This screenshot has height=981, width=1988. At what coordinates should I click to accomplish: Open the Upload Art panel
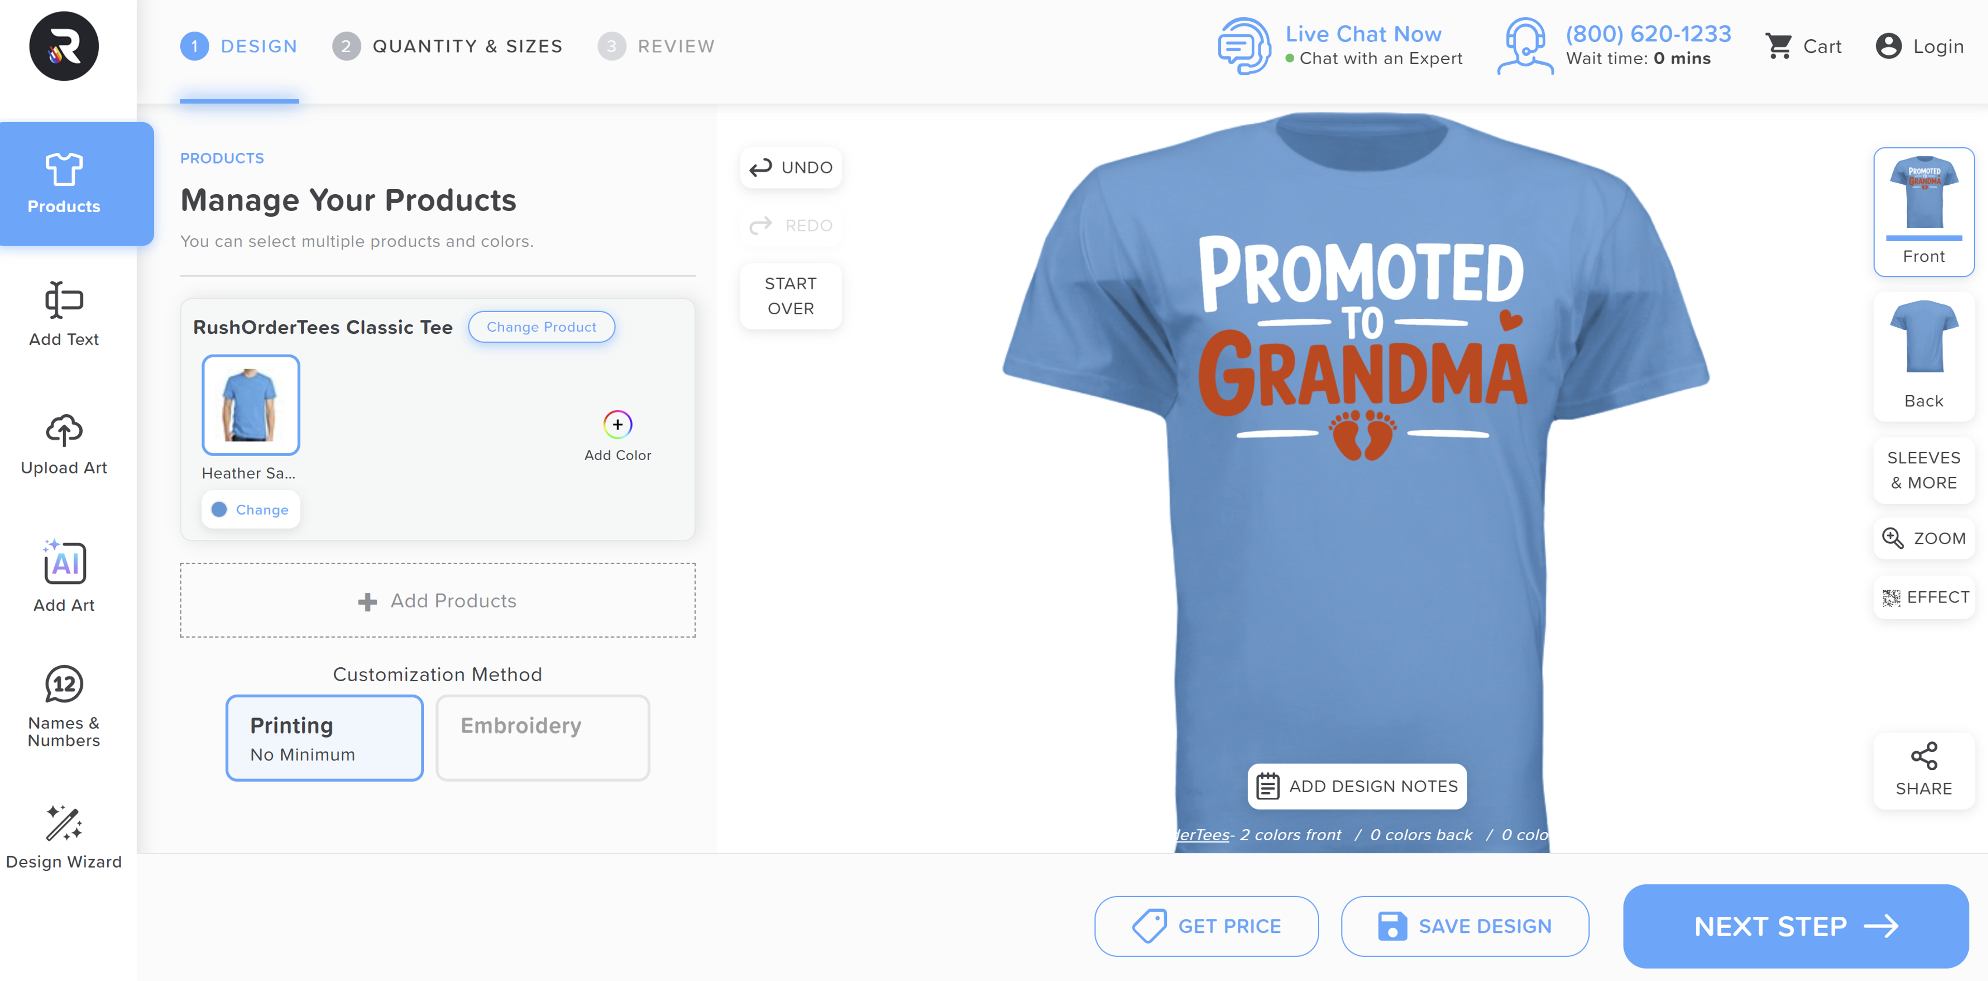click(64, 444)
